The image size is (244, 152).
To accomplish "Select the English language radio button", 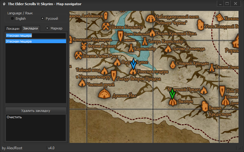I will click(12, 19).
